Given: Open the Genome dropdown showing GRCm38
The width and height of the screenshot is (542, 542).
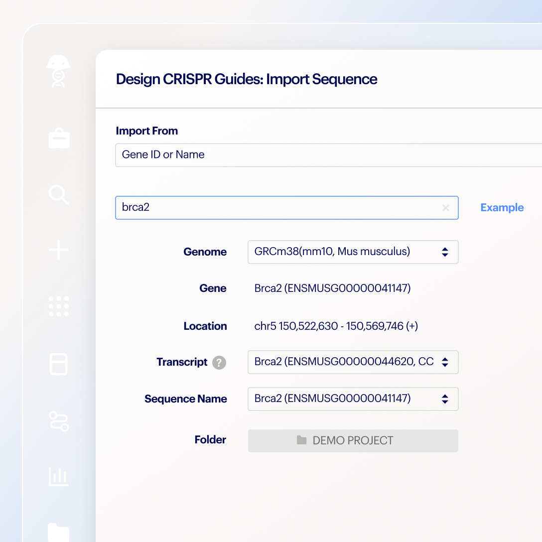Looking at the screenshot, I should [353, 252].
